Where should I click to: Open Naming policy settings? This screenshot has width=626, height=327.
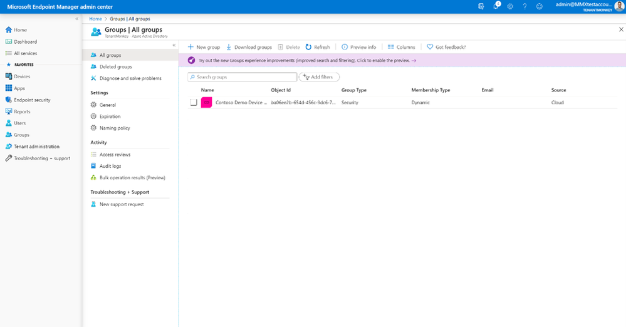click(115, 128)
